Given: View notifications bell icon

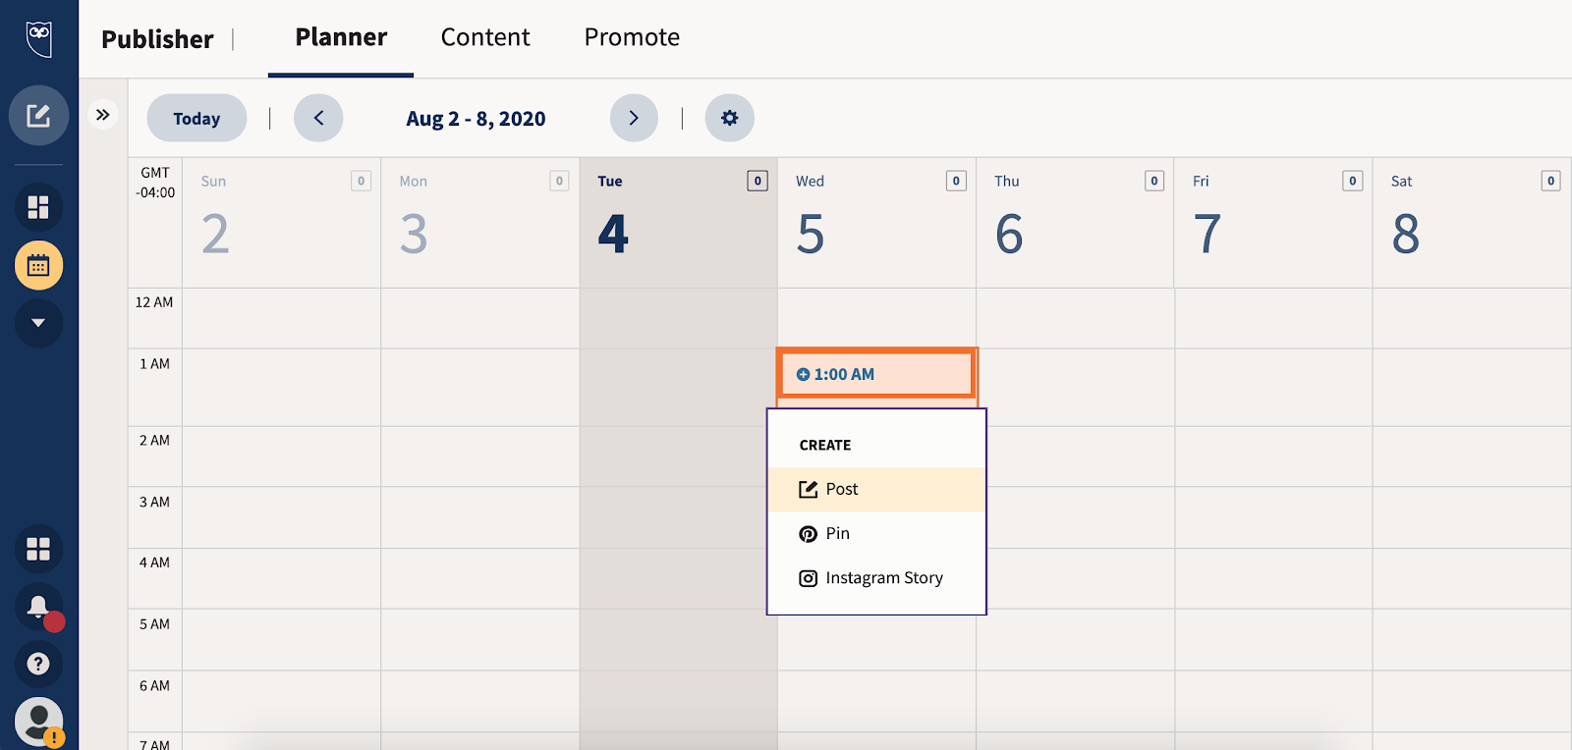Looking at the screenshot, I should 38,607.
